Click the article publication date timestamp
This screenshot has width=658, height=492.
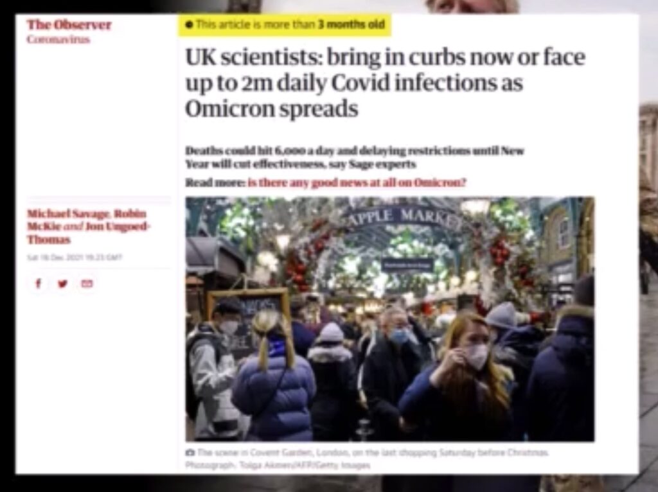tap(75, 257)
